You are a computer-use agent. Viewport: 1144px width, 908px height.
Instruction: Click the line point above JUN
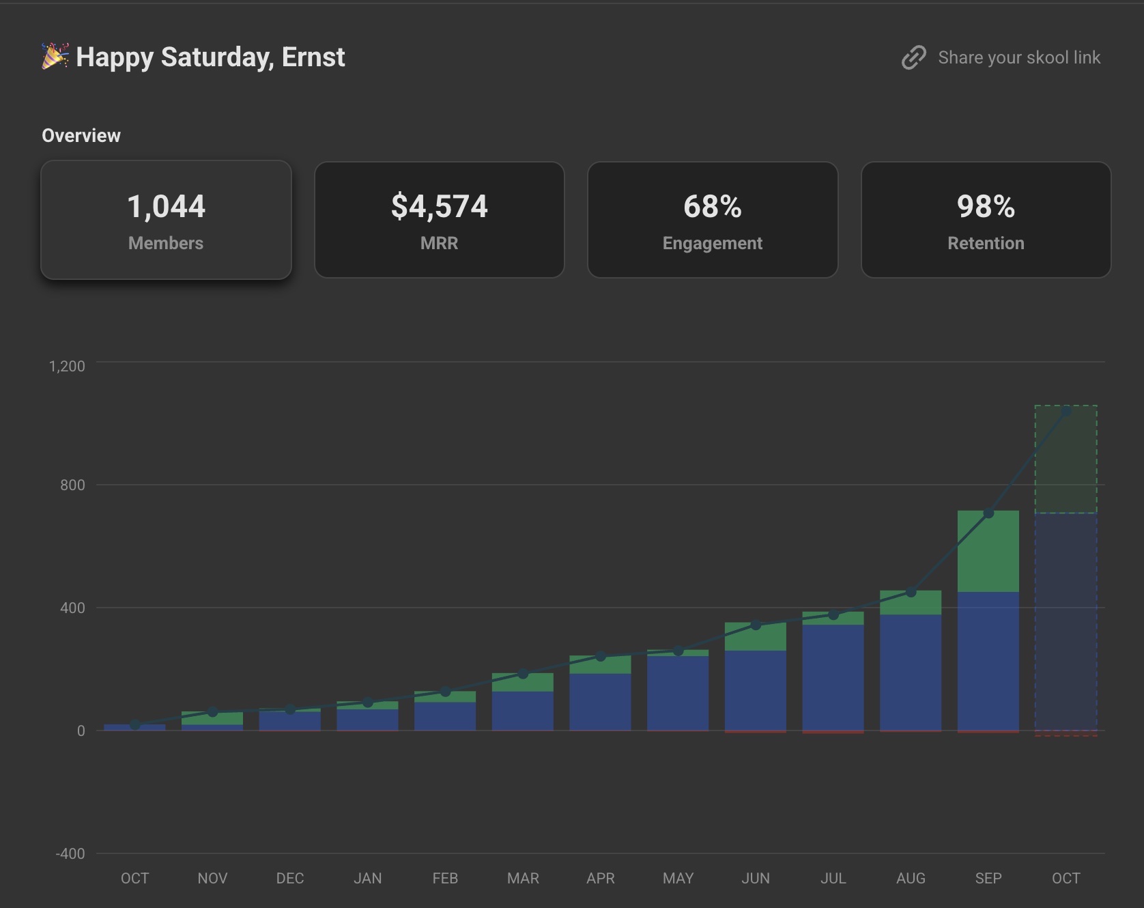point(756,625)
